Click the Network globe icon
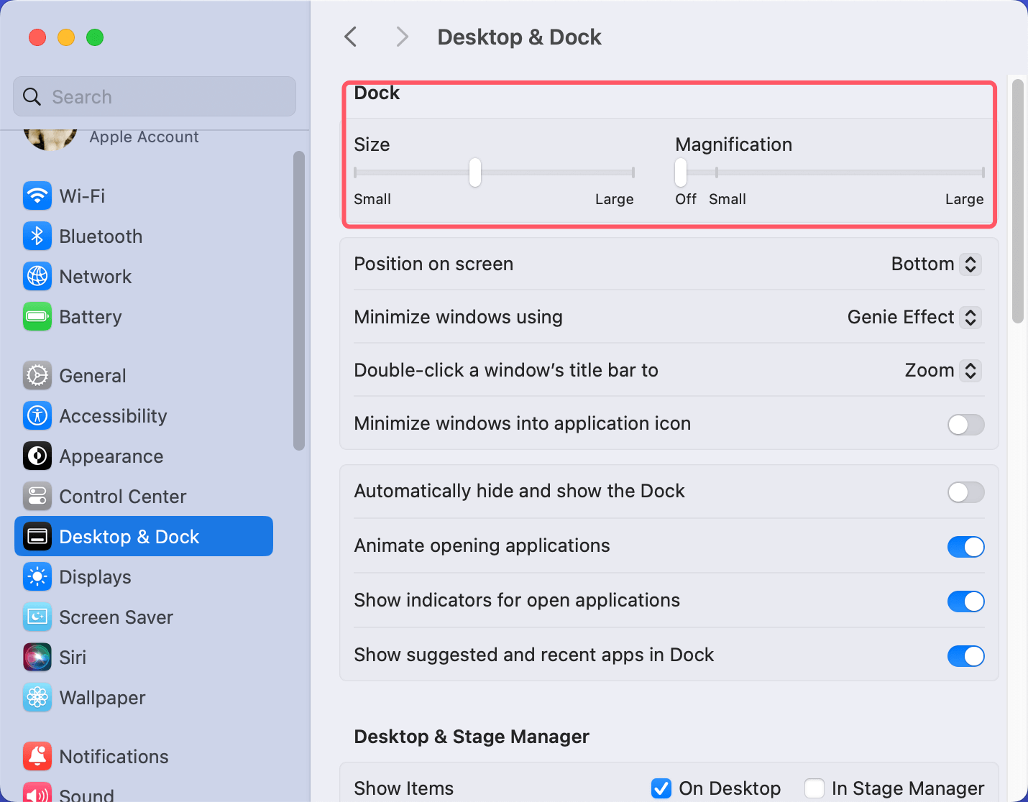 tap(37, 276)
